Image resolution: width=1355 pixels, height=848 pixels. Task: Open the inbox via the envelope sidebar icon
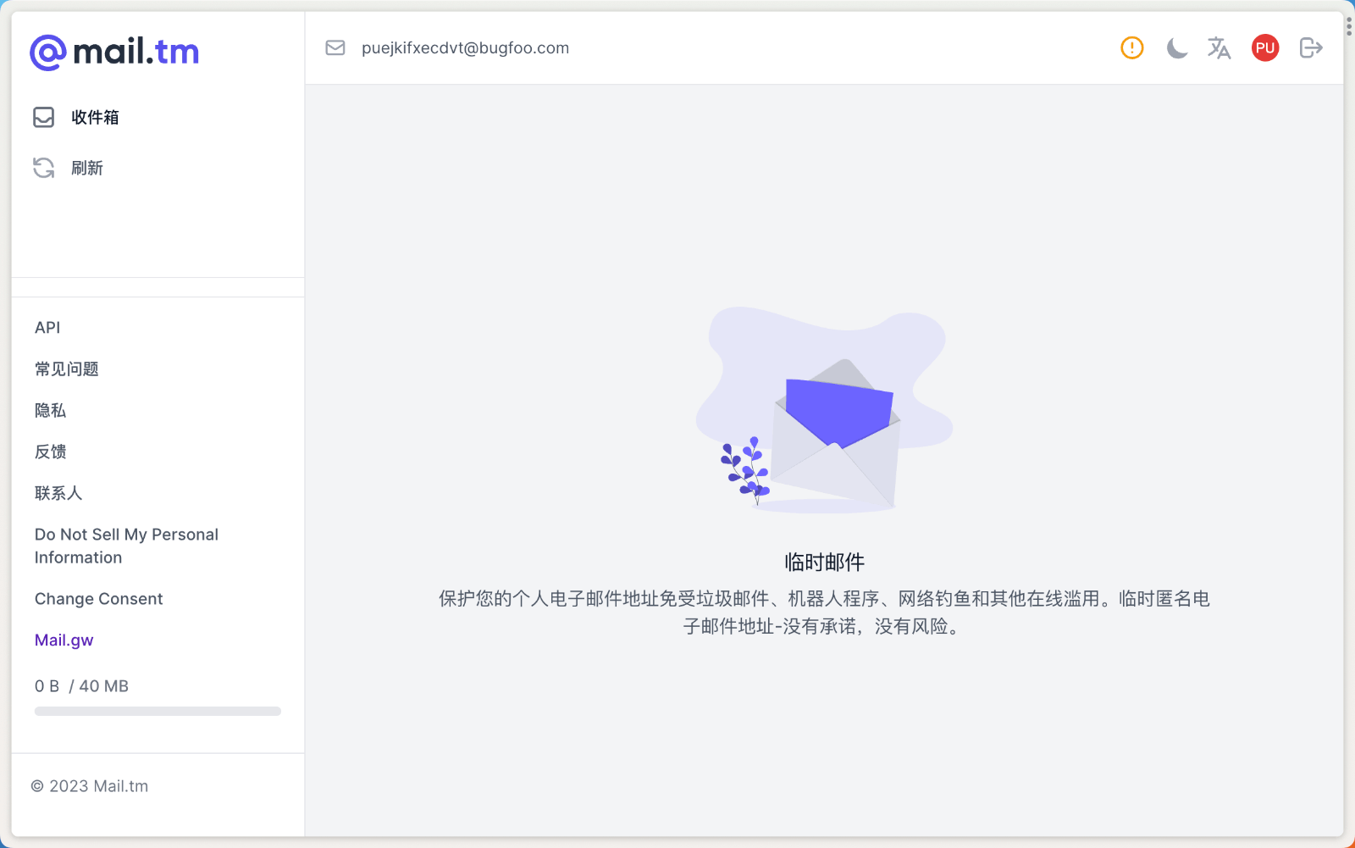pyautogui.click(x=43, y=117)
